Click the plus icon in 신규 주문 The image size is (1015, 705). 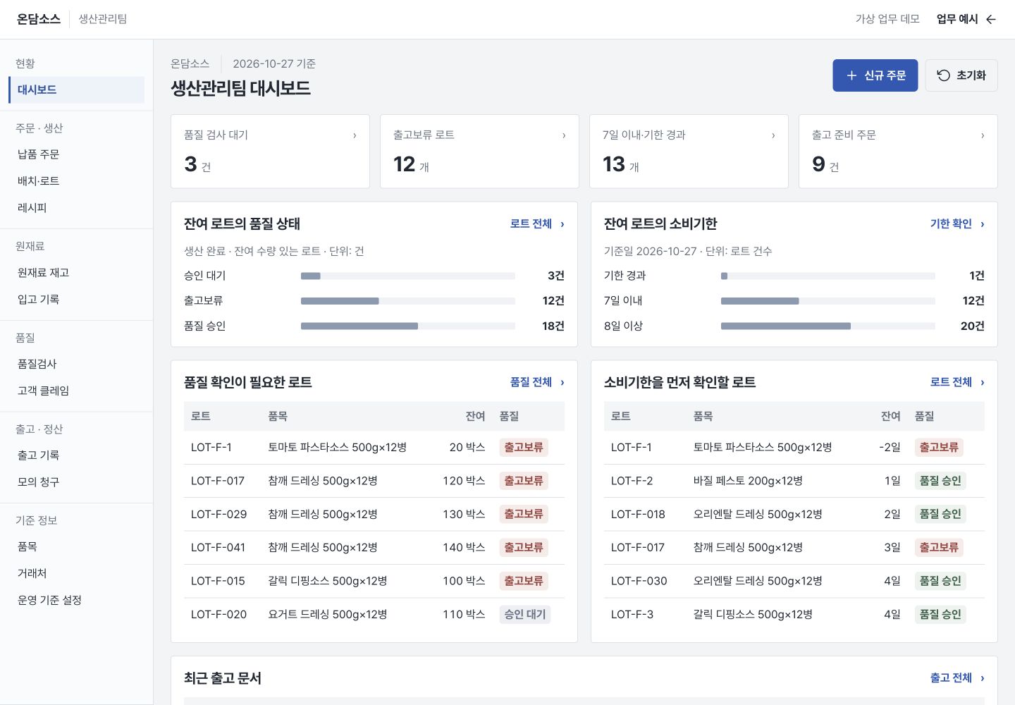click(x=851, y=75)
